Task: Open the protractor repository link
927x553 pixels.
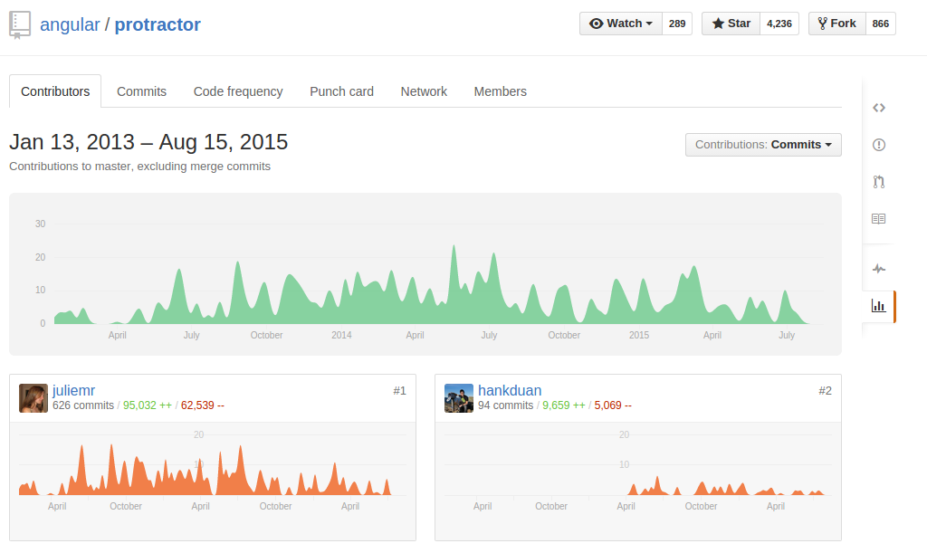Action: [158, 24]
